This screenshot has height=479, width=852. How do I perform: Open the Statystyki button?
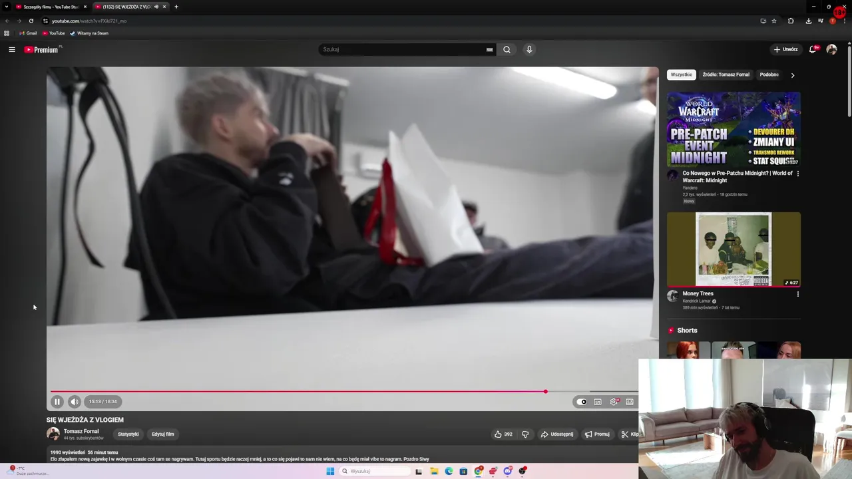click(x=128, y=434)
